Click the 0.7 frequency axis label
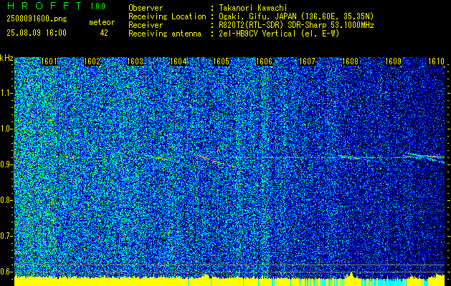451x286 pixels. tap(5, 236)
